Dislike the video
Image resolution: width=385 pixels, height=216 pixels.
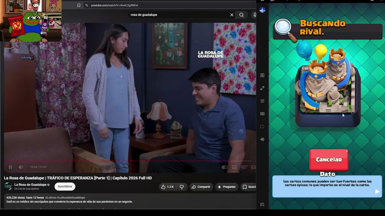[182, 187]
